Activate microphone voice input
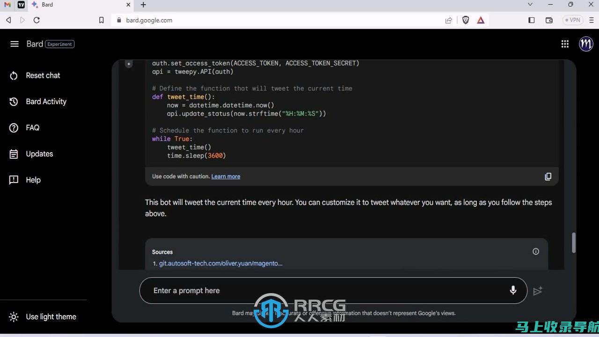 point(513,291)
